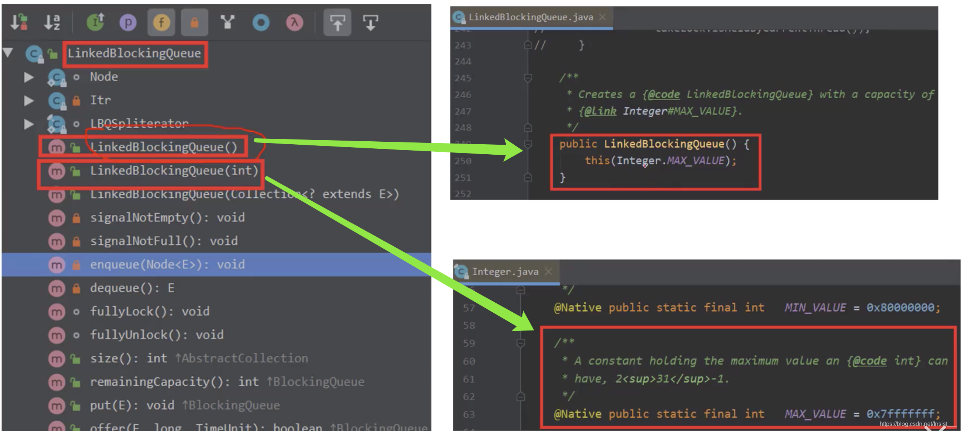Screen dimensions: 961x431
Task: Expand the LBQSpliterator inner class
Action: (x=29, y=124)
